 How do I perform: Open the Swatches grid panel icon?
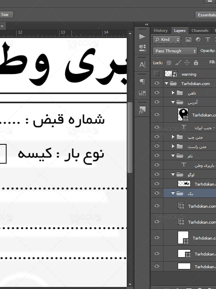[142, 93]
